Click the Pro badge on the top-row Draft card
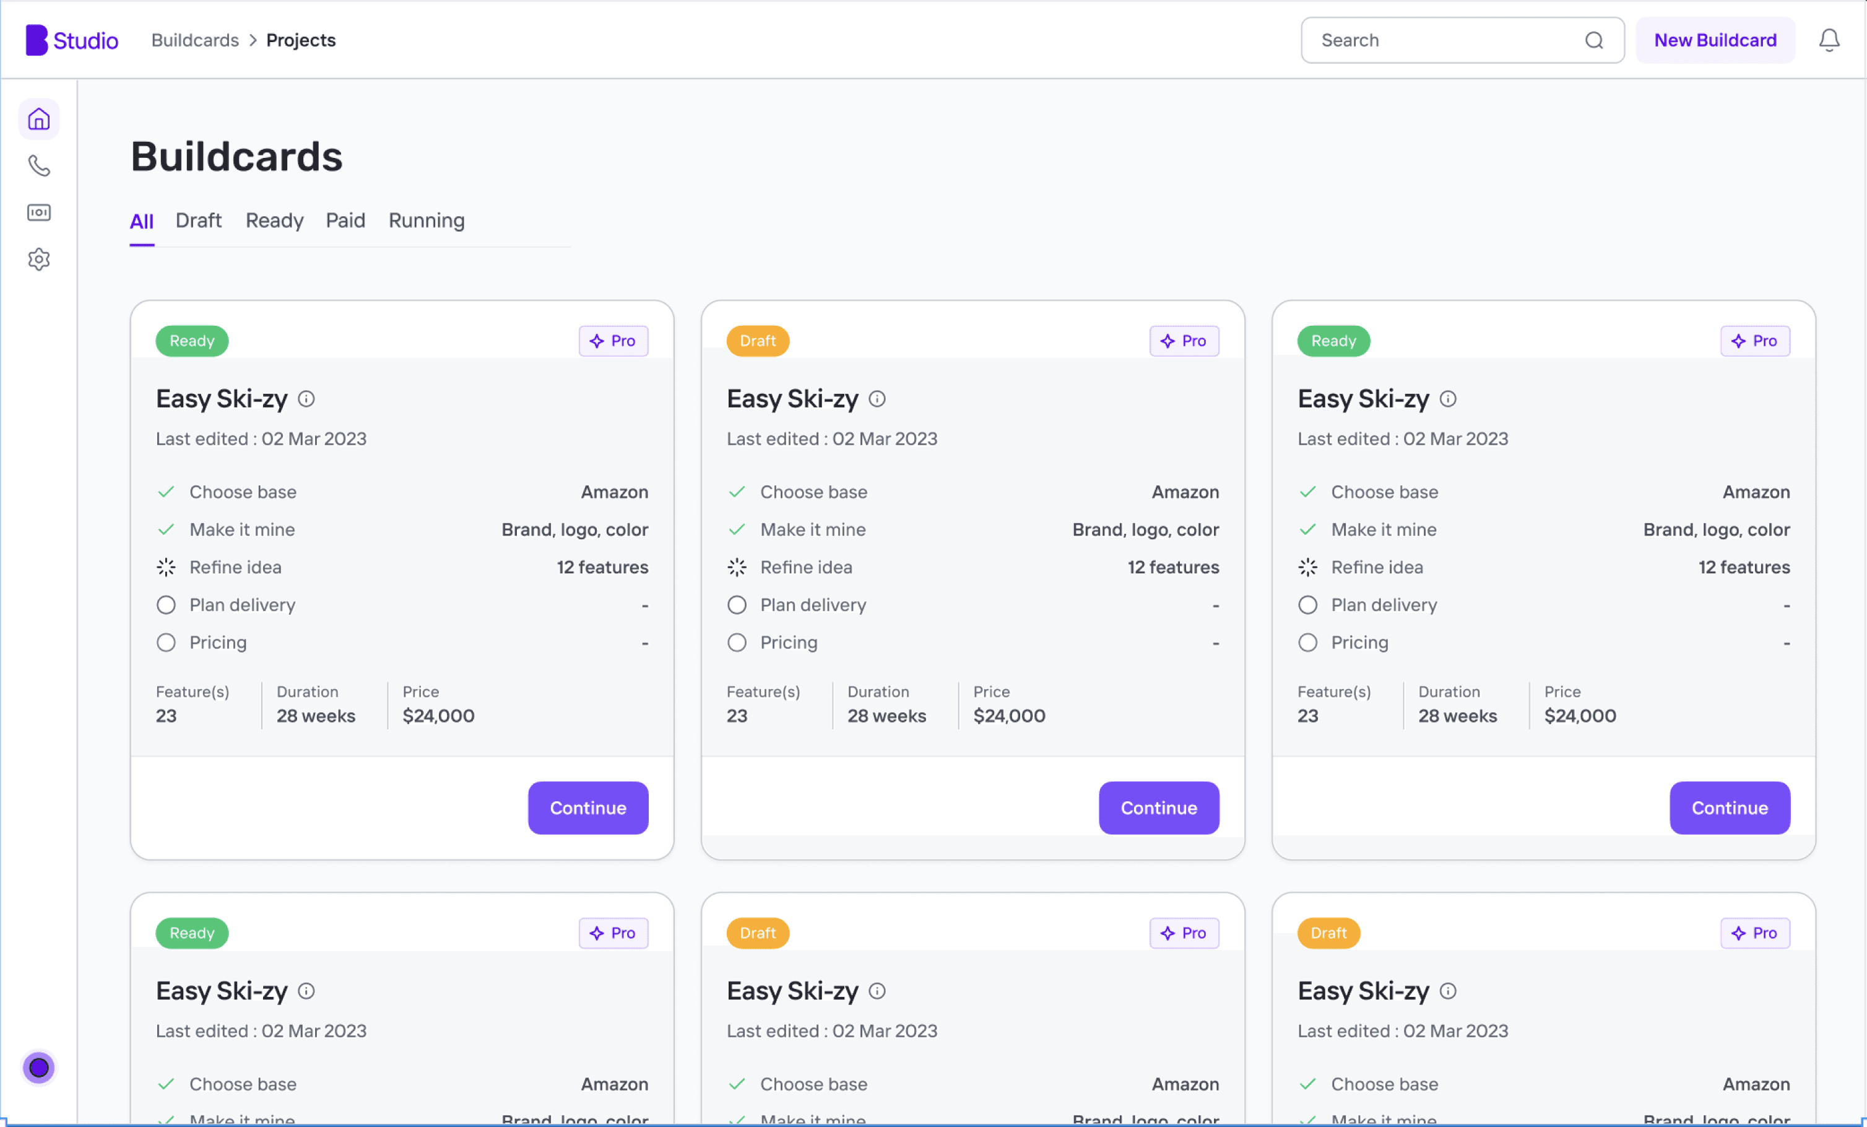The height and width of the screenshot is (1127, 1867). [1184, 341]
